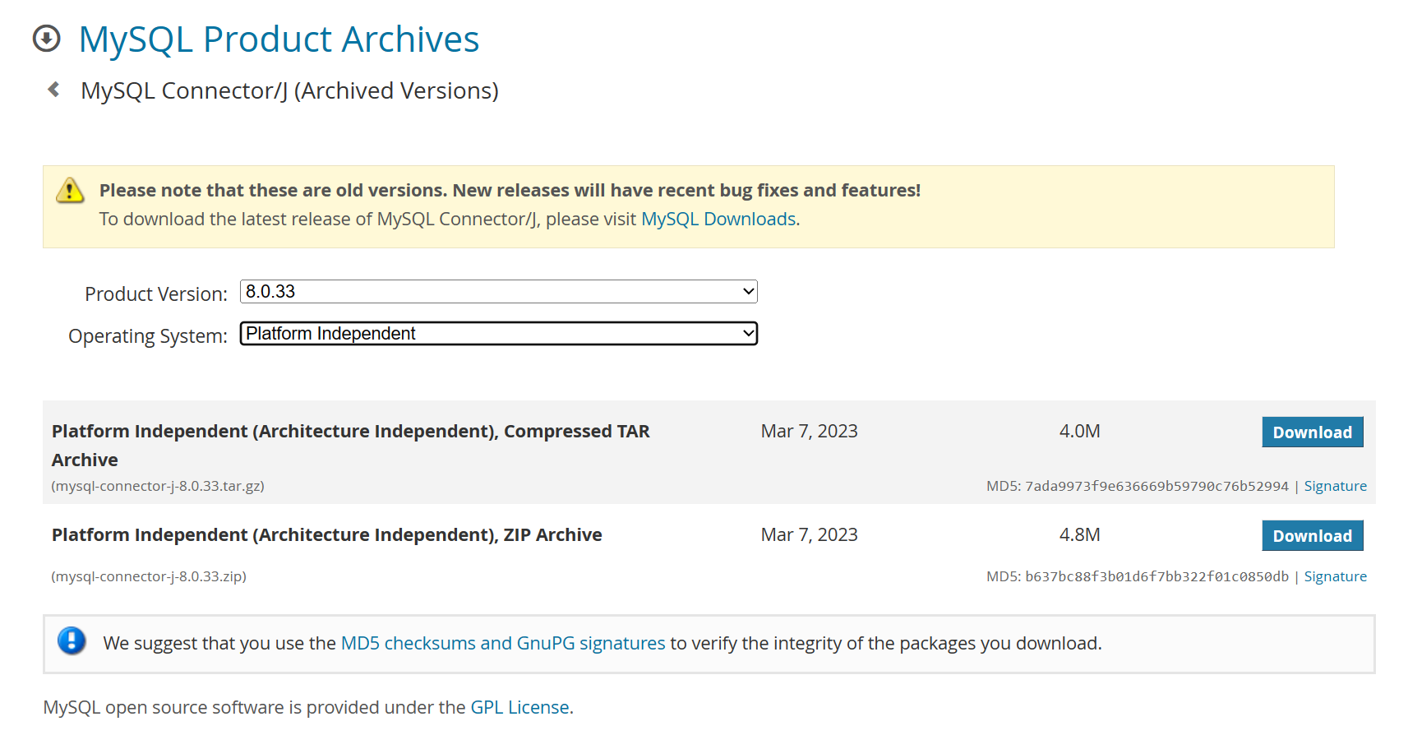Click the Product Version label

click(x=156, y=294)
